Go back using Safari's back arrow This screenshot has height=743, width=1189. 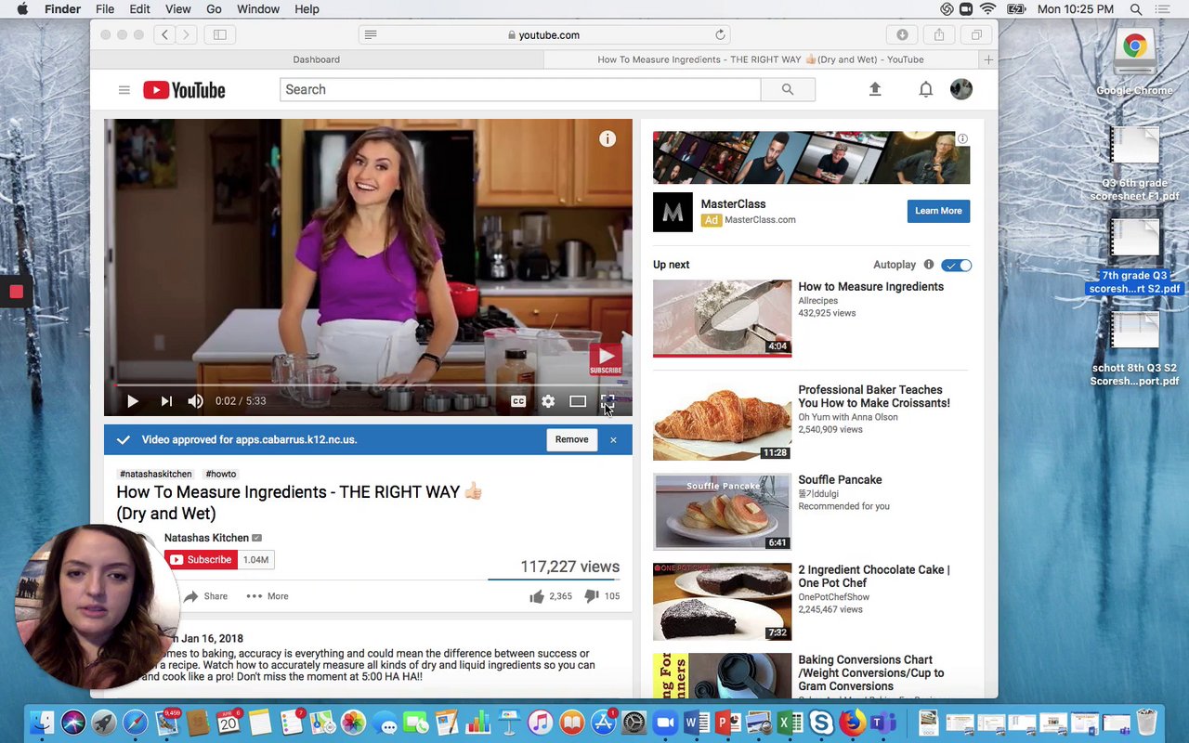(x=164, y=34)
